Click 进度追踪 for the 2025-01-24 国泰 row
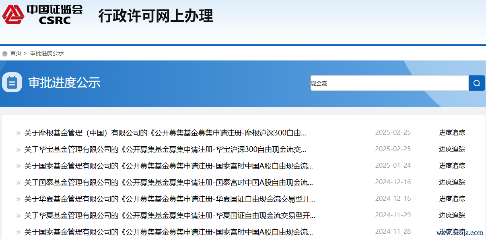The height and width of the screenshot is (239, 486). tap(452, 166)
